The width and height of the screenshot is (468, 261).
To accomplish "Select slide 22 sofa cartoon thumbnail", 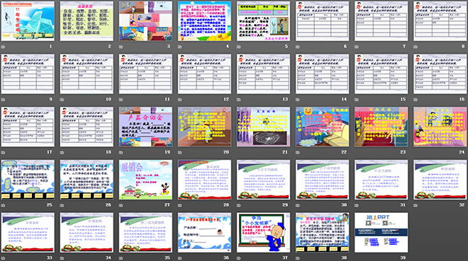I will [323, 127].
